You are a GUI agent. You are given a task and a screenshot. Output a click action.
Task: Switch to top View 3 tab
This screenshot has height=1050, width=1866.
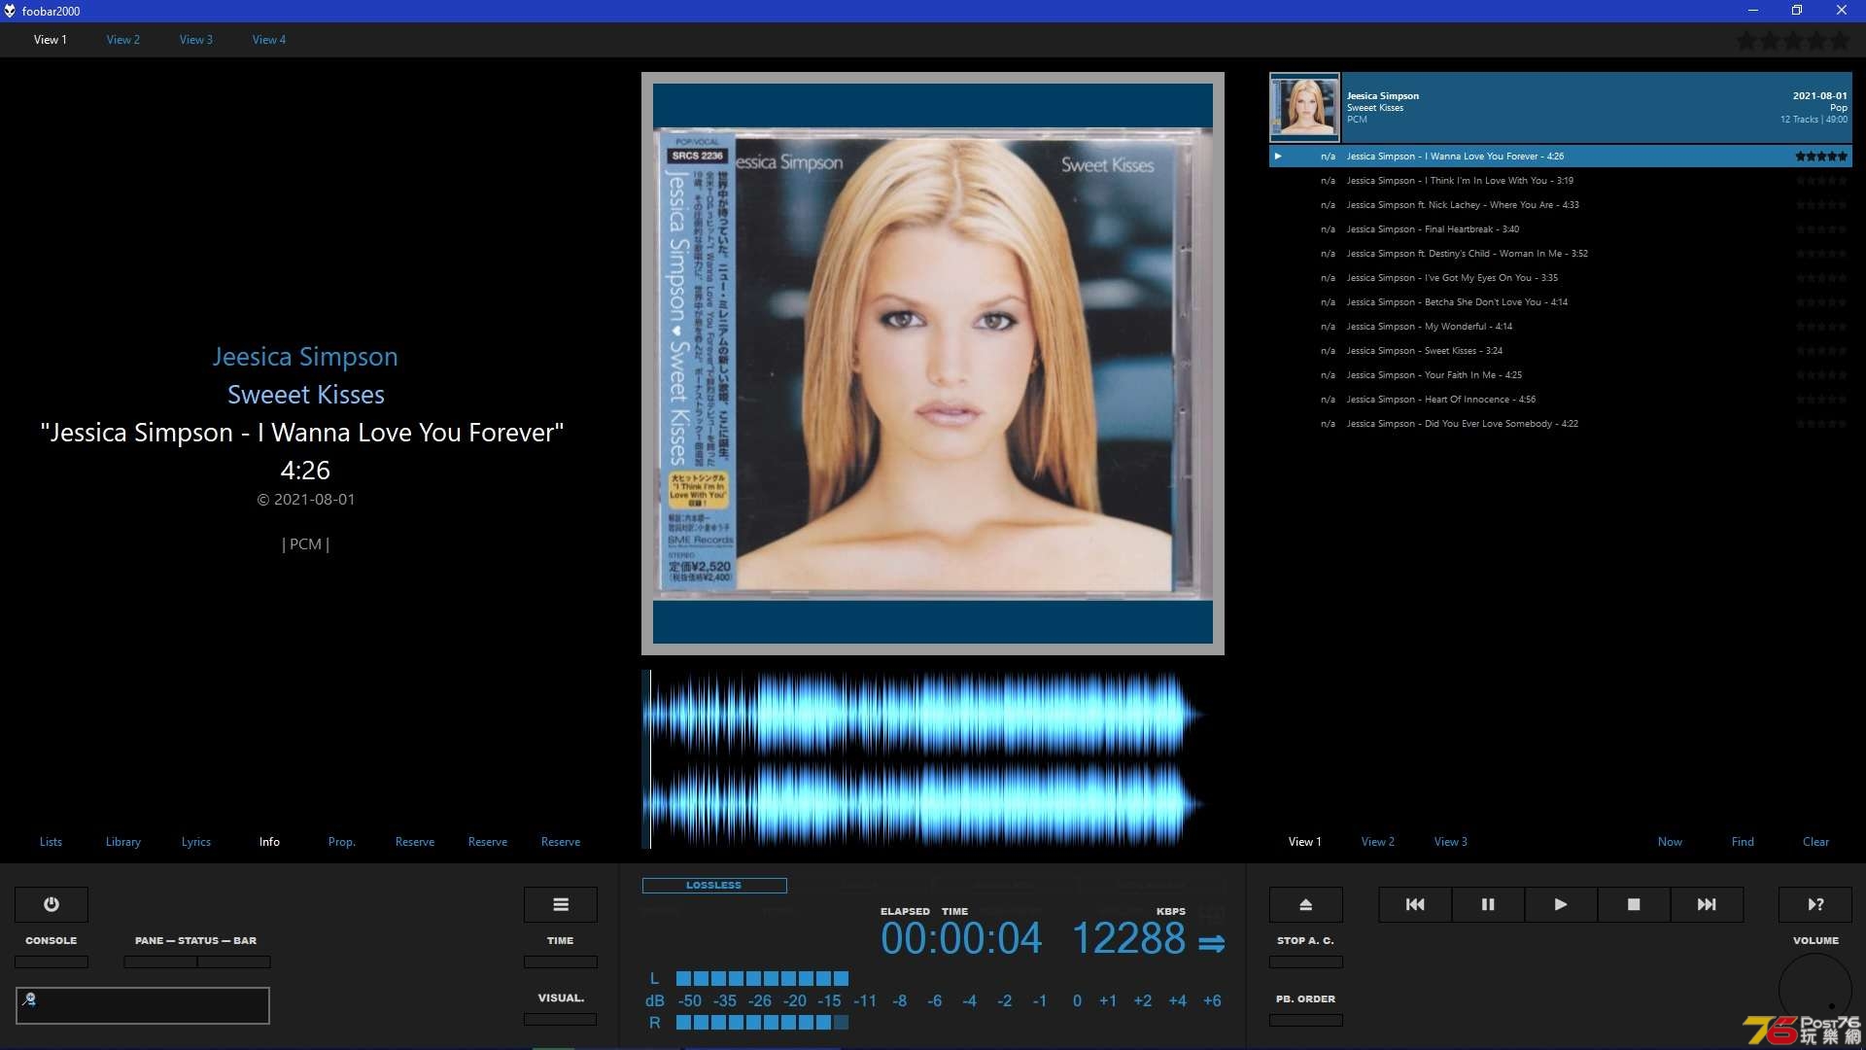196,40
